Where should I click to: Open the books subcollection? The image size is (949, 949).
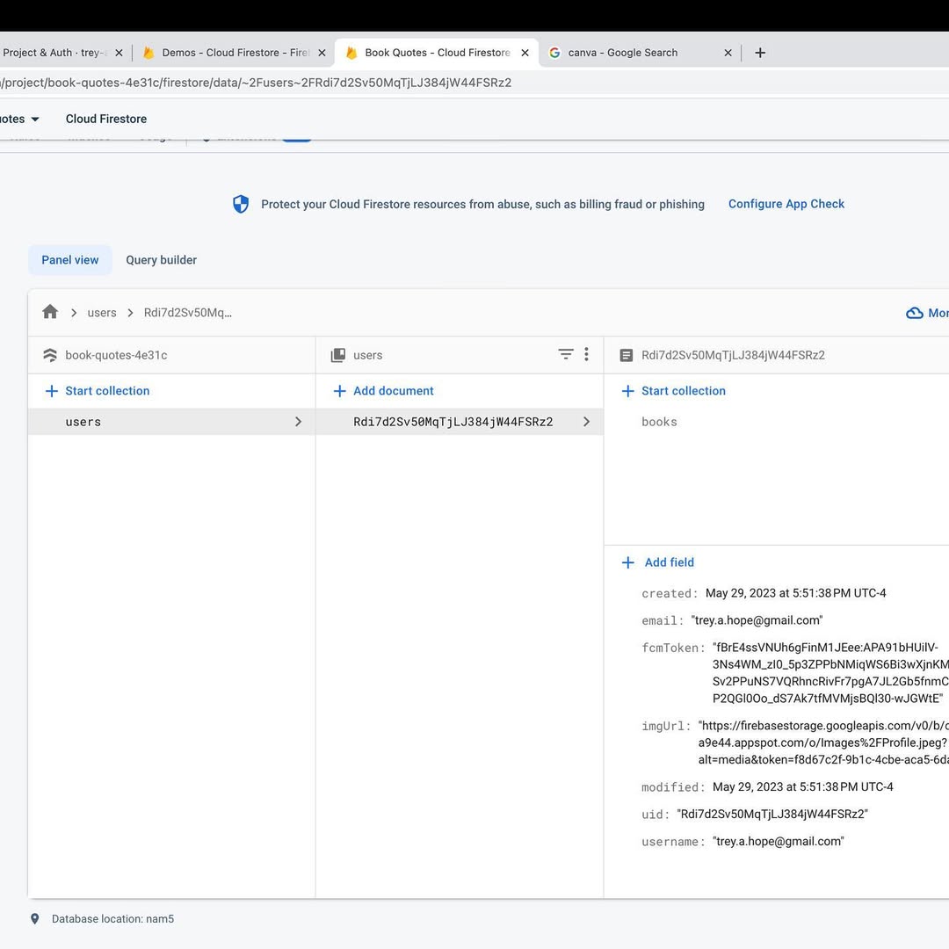pos(659,422)
